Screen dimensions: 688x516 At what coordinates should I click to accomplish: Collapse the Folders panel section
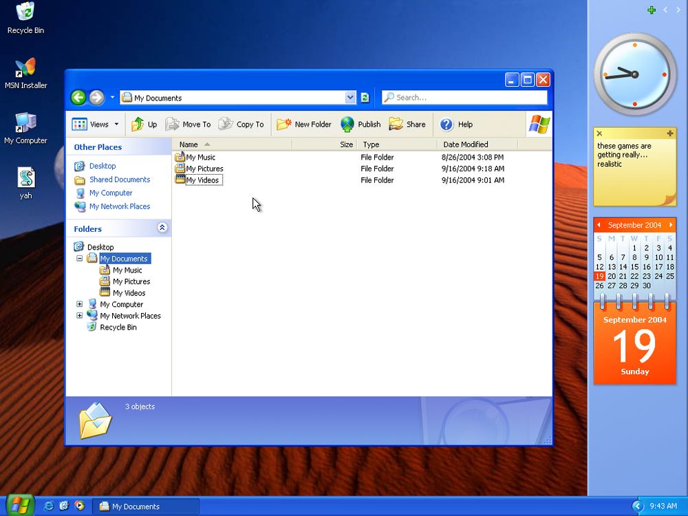[162, 228]
